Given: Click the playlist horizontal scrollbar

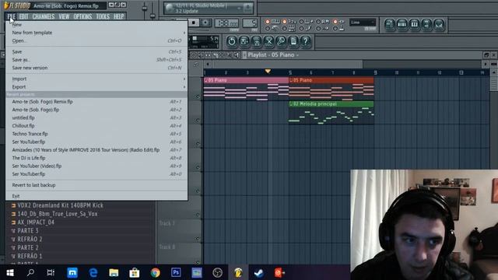Looking at the screenshot, I should point(288,65).
